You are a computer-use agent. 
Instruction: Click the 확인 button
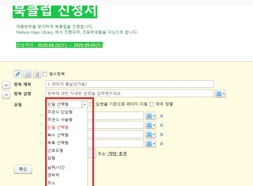point(23,169)
